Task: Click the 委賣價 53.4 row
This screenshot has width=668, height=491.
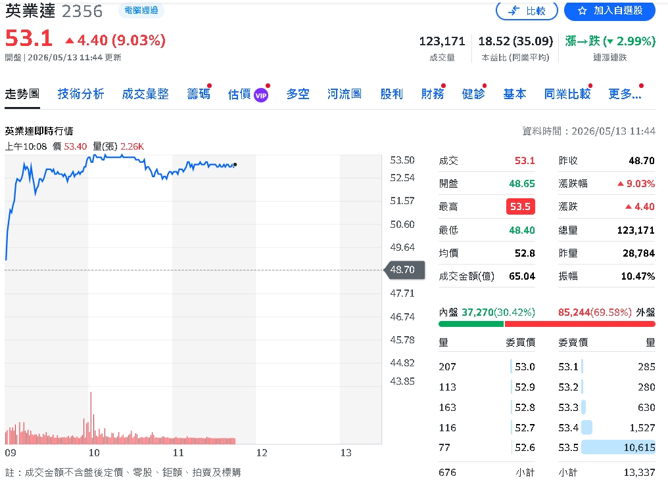Action: point(607,427)
